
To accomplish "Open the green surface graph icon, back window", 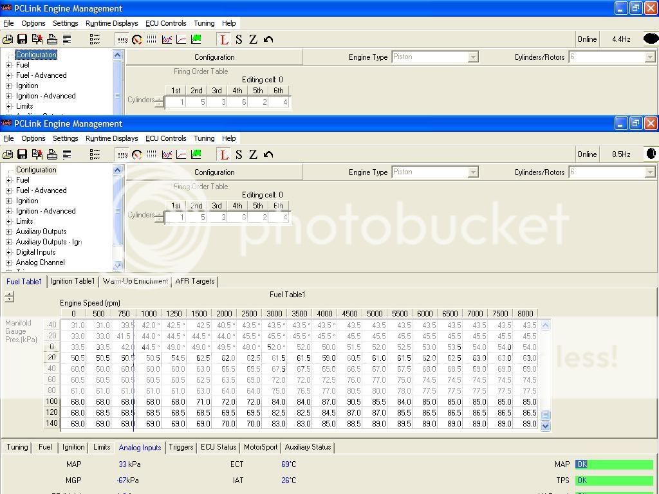I will click(x=196, y=39).
